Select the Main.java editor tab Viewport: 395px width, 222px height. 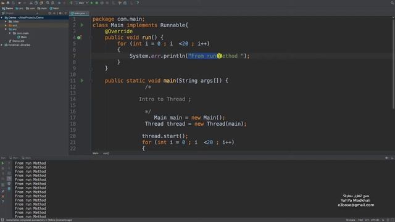[x=78, y=13]
